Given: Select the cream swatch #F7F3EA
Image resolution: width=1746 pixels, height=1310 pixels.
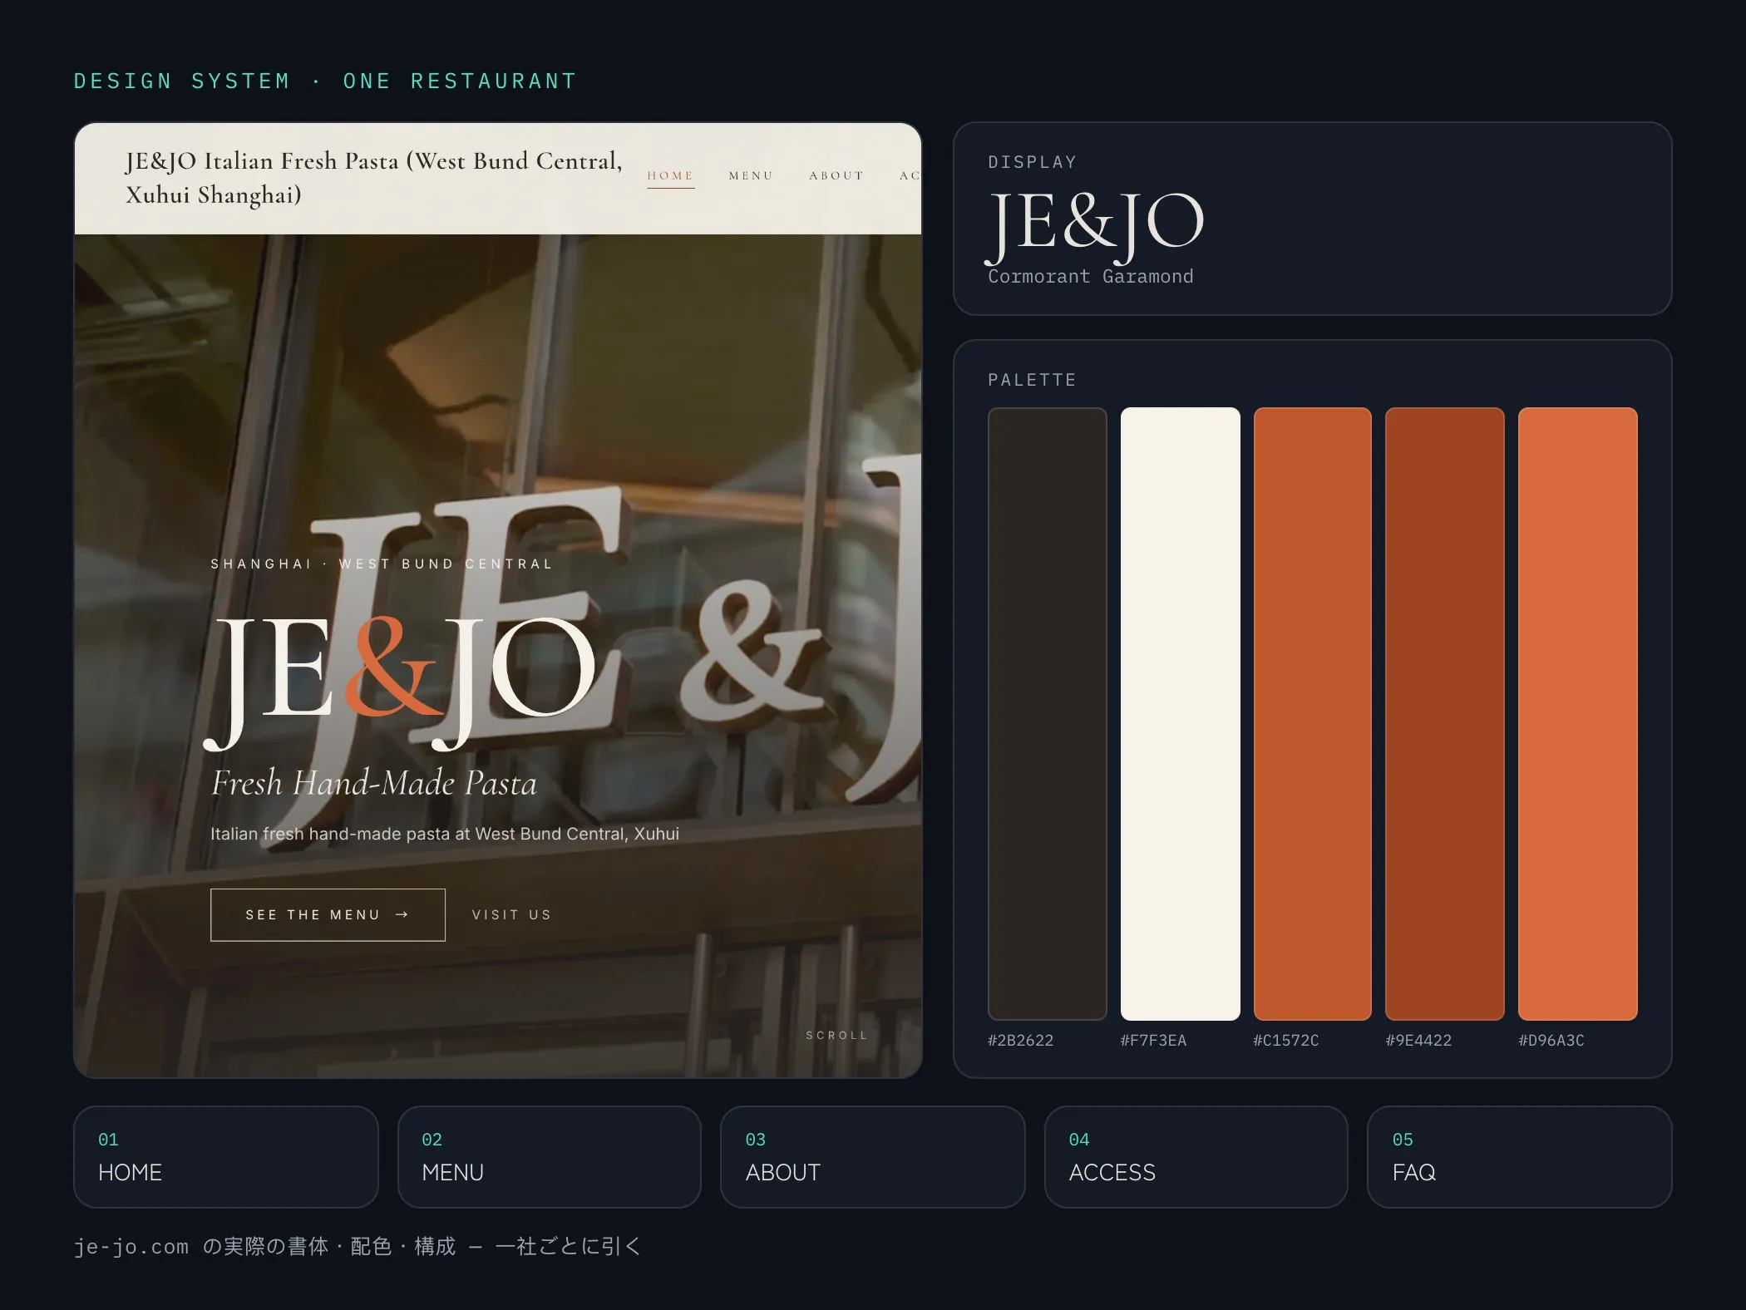Looking at the screenshot, I should pyautogui.click(x=1180, y=714).
